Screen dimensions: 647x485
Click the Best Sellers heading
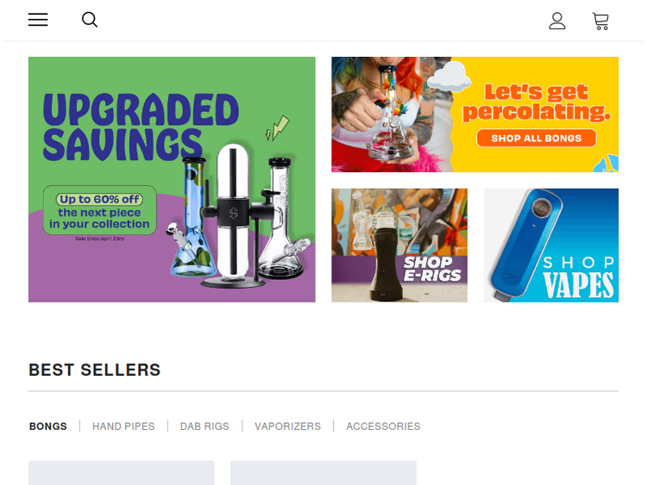click(95, 370)
